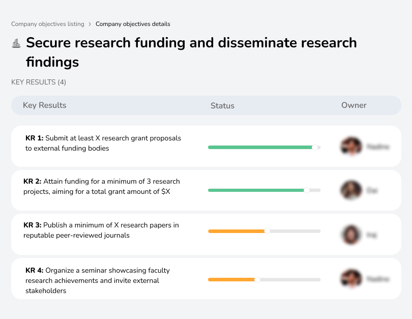
Task: Click the Company objectives details breadcrumb
Action: 133,24
